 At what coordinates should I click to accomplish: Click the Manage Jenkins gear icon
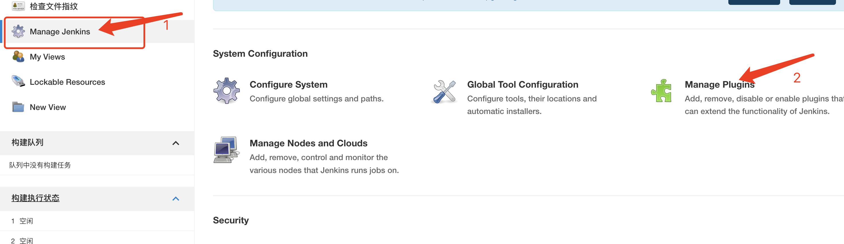point(18,32)
